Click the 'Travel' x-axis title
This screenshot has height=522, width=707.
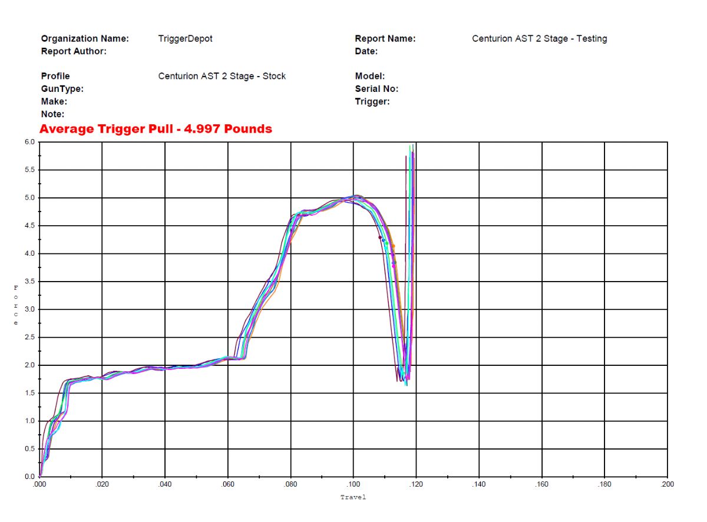[353, 497]
